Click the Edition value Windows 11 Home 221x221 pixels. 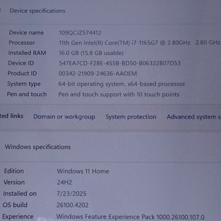coord(83,171)
